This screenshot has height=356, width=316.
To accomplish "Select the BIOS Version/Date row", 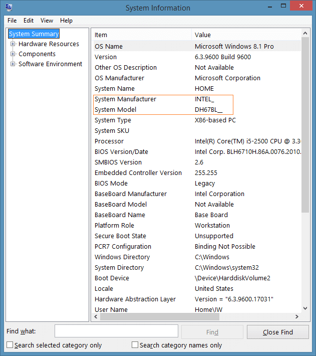I will pos(197,151).
